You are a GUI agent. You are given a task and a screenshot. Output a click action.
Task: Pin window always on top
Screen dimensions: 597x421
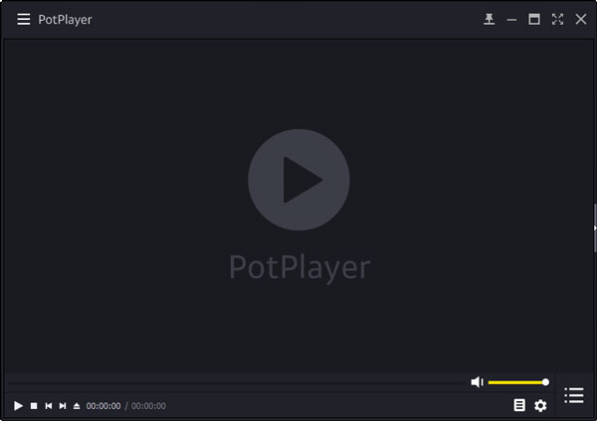(490, 19)
